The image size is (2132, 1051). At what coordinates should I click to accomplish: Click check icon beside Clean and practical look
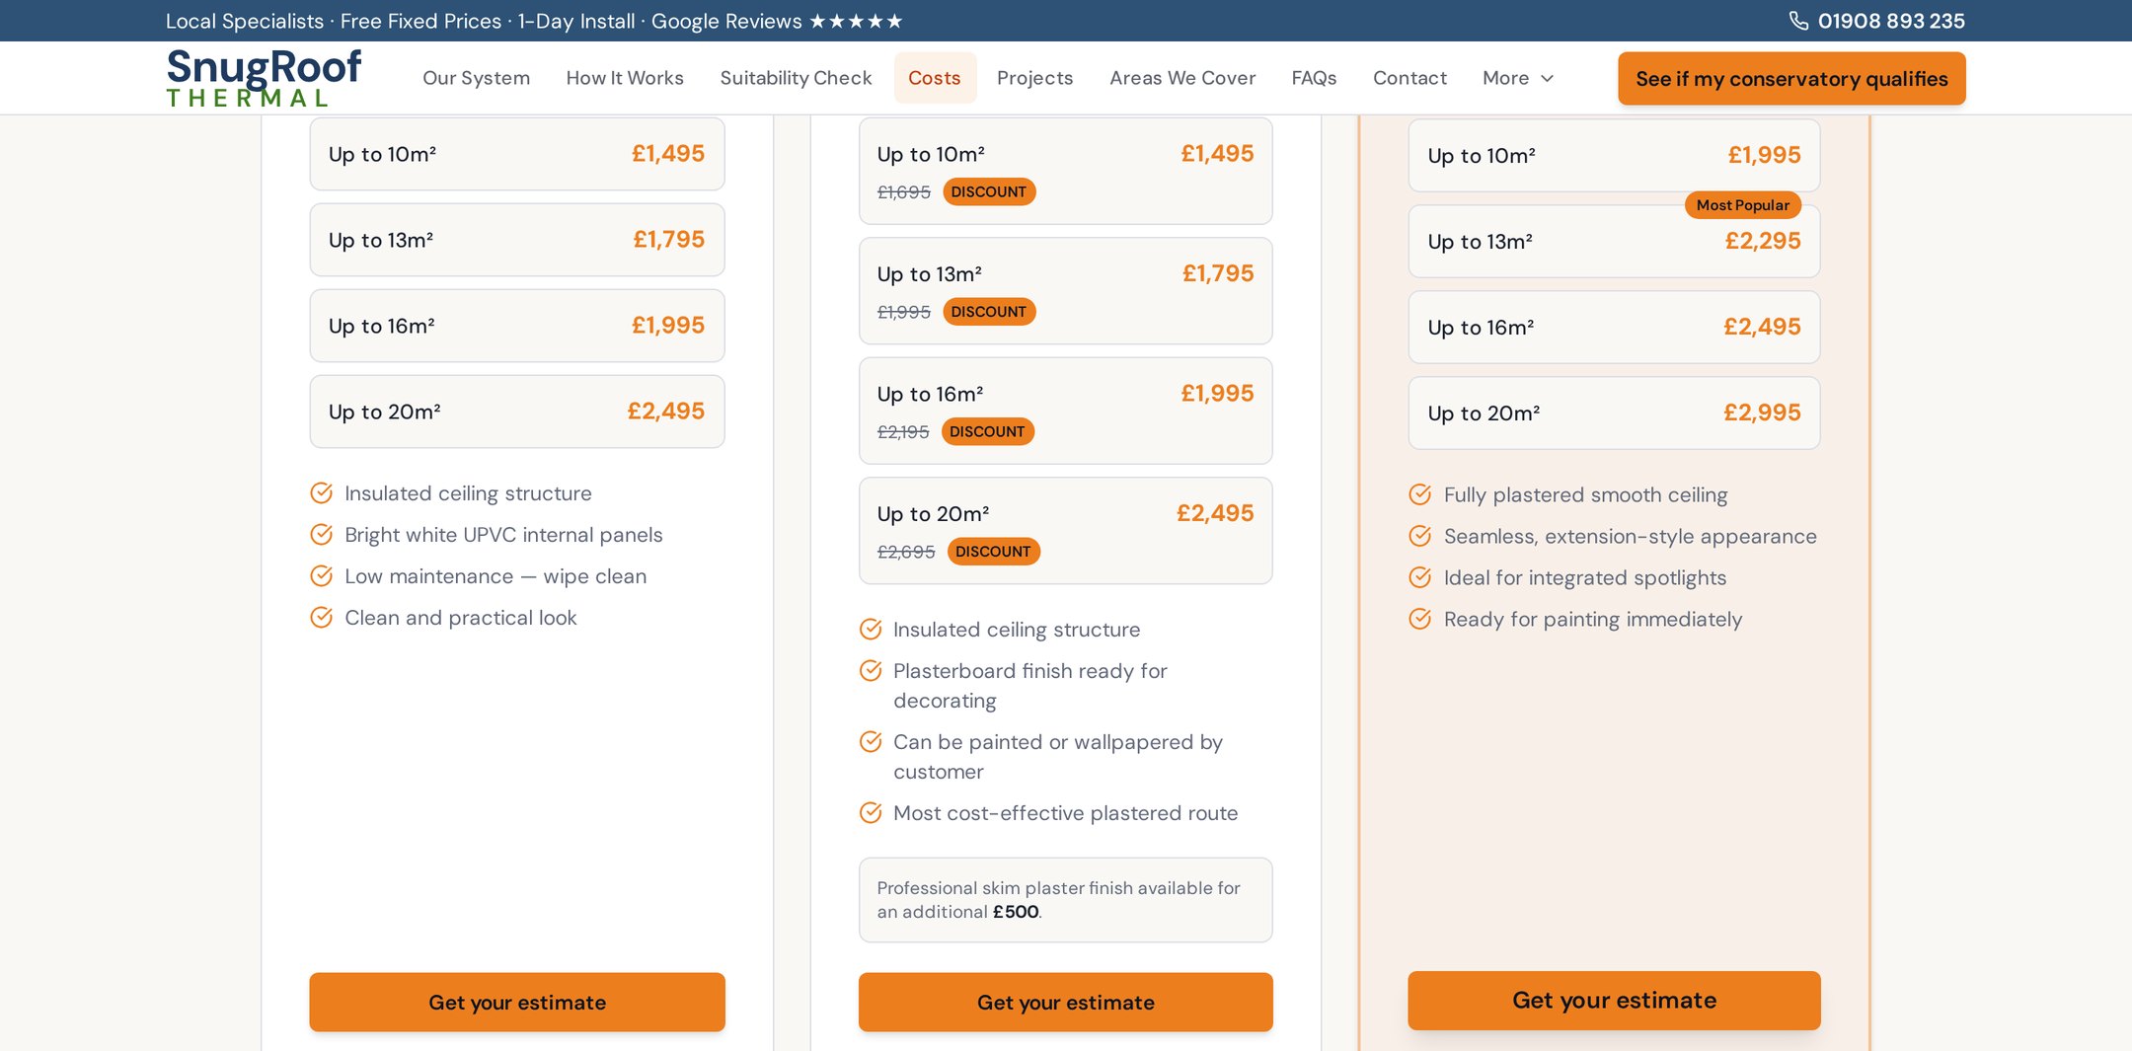click(322, 618)
